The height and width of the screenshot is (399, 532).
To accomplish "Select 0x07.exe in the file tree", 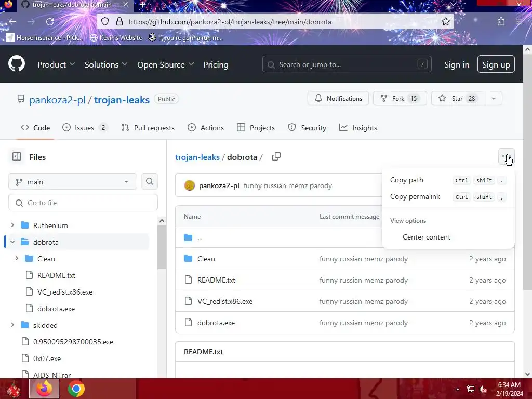I will coord(47,358).
